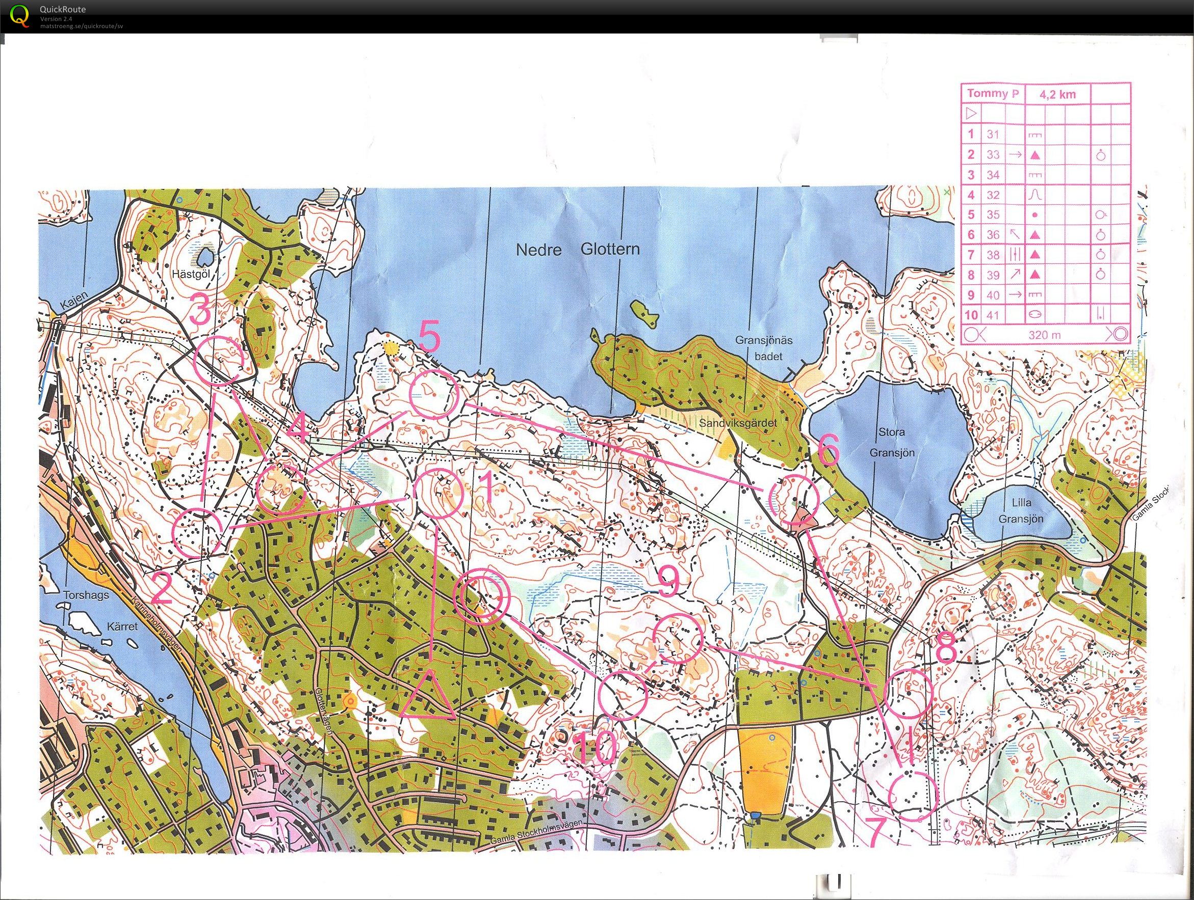Click the "Nedre" lake name word

coord(539,250)
